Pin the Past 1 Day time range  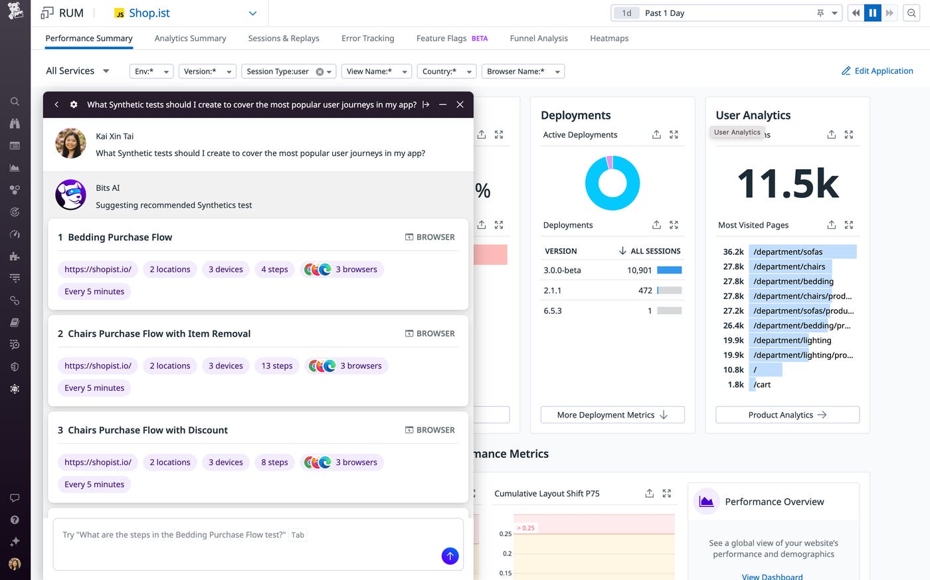tap(822, 13)
